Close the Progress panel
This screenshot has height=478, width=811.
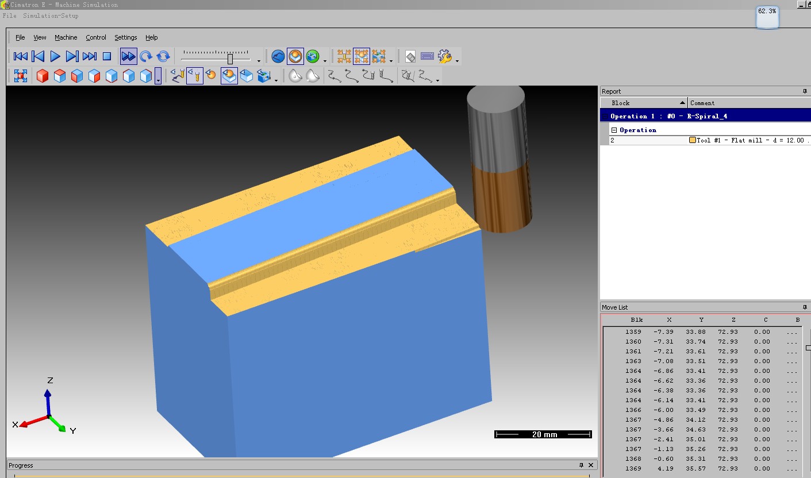592,465
